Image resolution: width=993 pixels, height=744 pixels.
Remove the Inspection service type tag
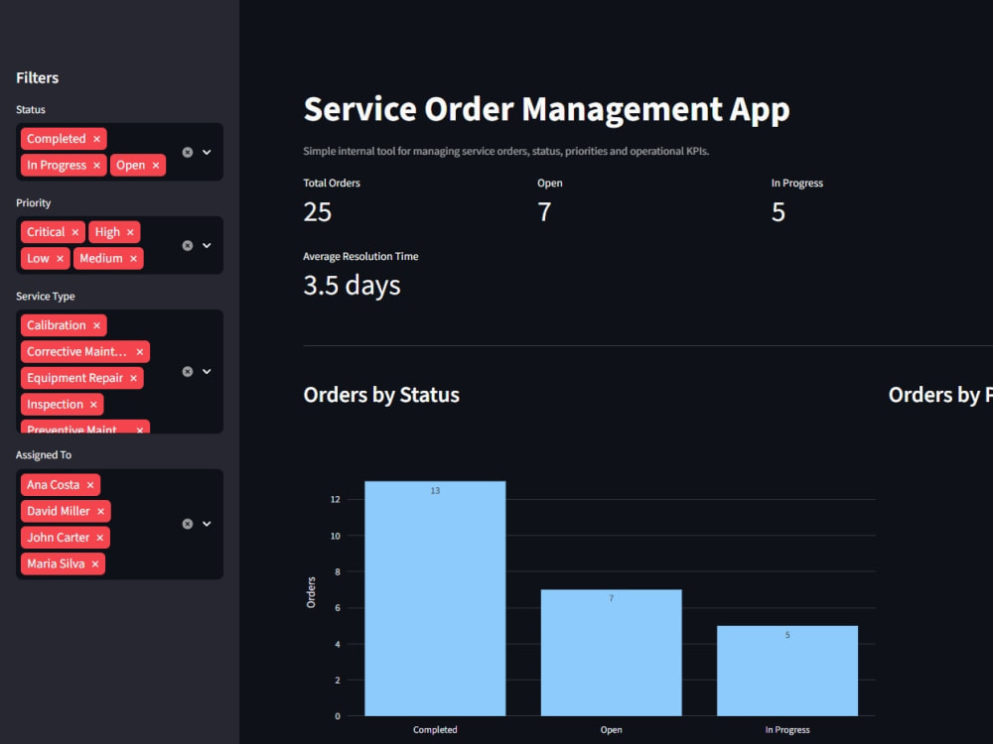[x=93, y=405]
